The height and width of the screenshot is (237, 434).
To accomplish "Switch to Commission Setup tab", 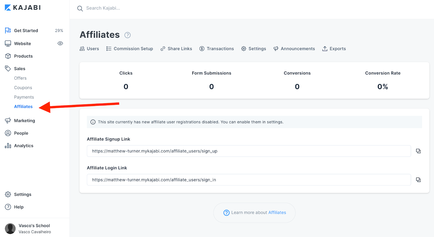I will [133, 49].
